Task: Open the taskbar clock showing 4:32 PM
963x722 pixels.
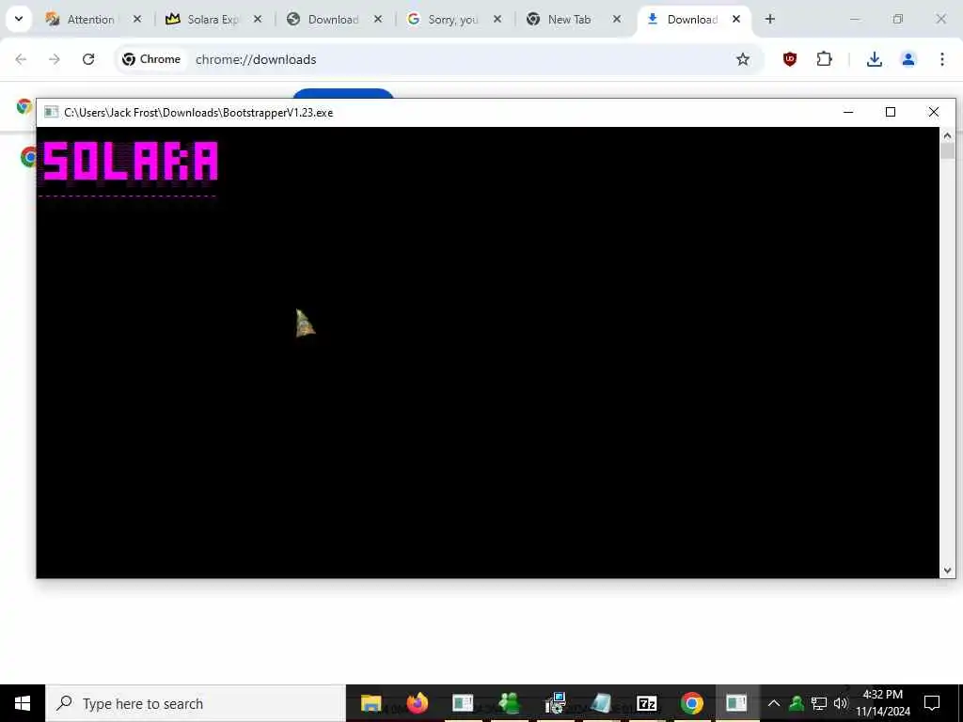Action: click(883, 703)
